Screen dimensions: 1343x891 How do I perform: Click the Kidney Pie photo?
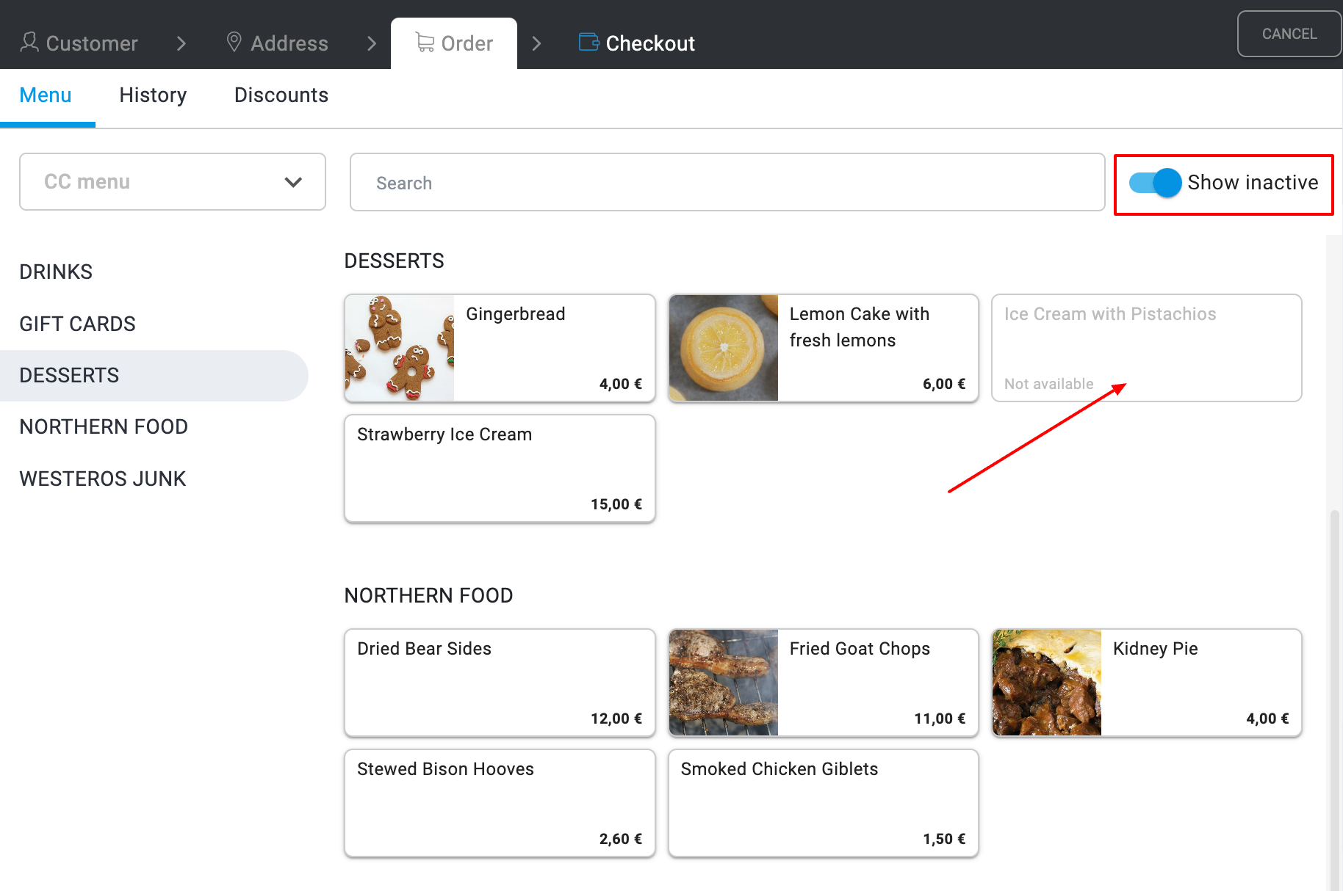1047,683
